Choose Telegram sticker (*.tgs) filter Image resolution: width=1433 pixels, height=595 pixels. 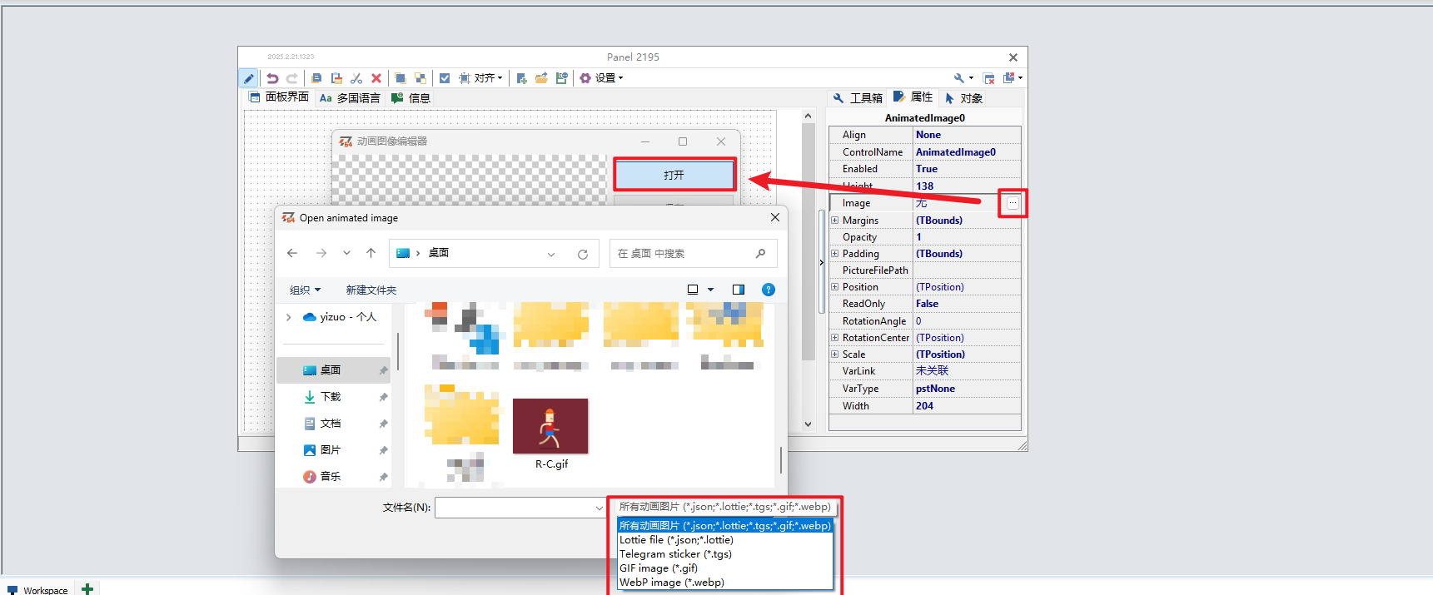[x=725, y=554]
